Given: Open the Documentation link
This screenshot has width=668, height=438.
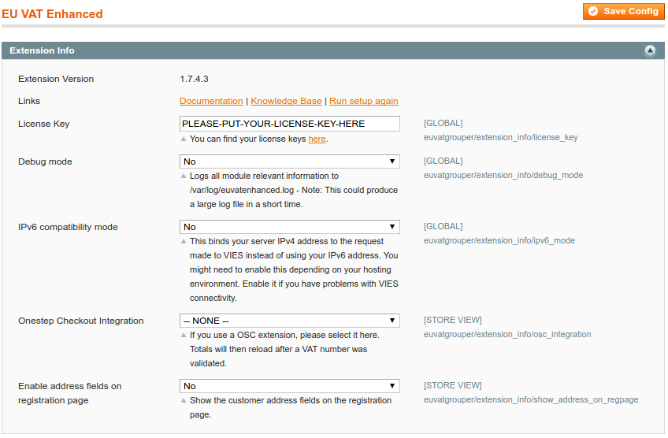Looking at the screenshot, I should click(211, 101).
